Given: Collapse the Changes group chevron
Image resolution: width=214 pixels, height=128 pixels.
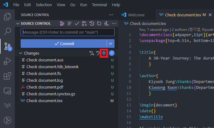Looking at the screenshot, I should (21, 53).
